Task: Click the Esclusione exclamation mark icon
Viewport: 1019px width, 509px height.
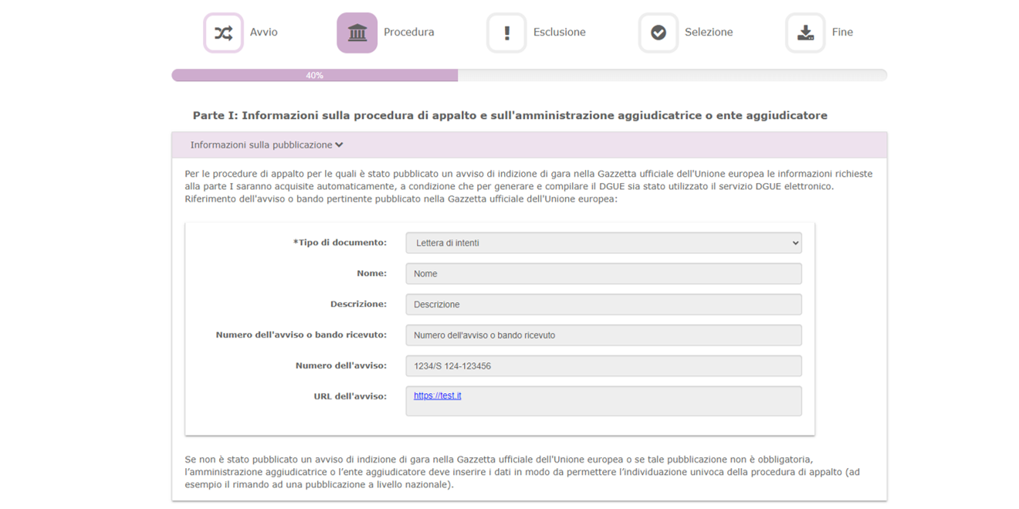Action: (x=506, y=33)
